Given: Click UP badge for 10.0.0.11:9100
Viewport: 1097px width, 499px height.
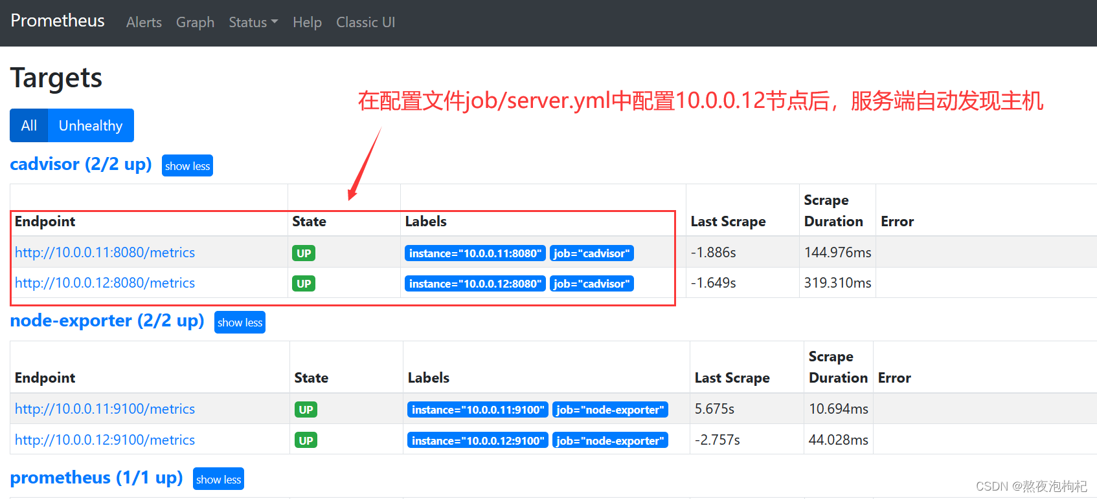Looking at the screenshot, I should [306, 410].
